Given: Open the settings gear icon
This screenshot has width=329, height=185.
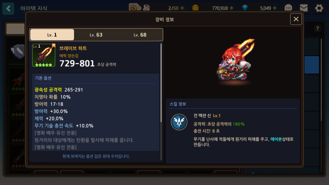Looking at the screenshot, I should 319,8.
